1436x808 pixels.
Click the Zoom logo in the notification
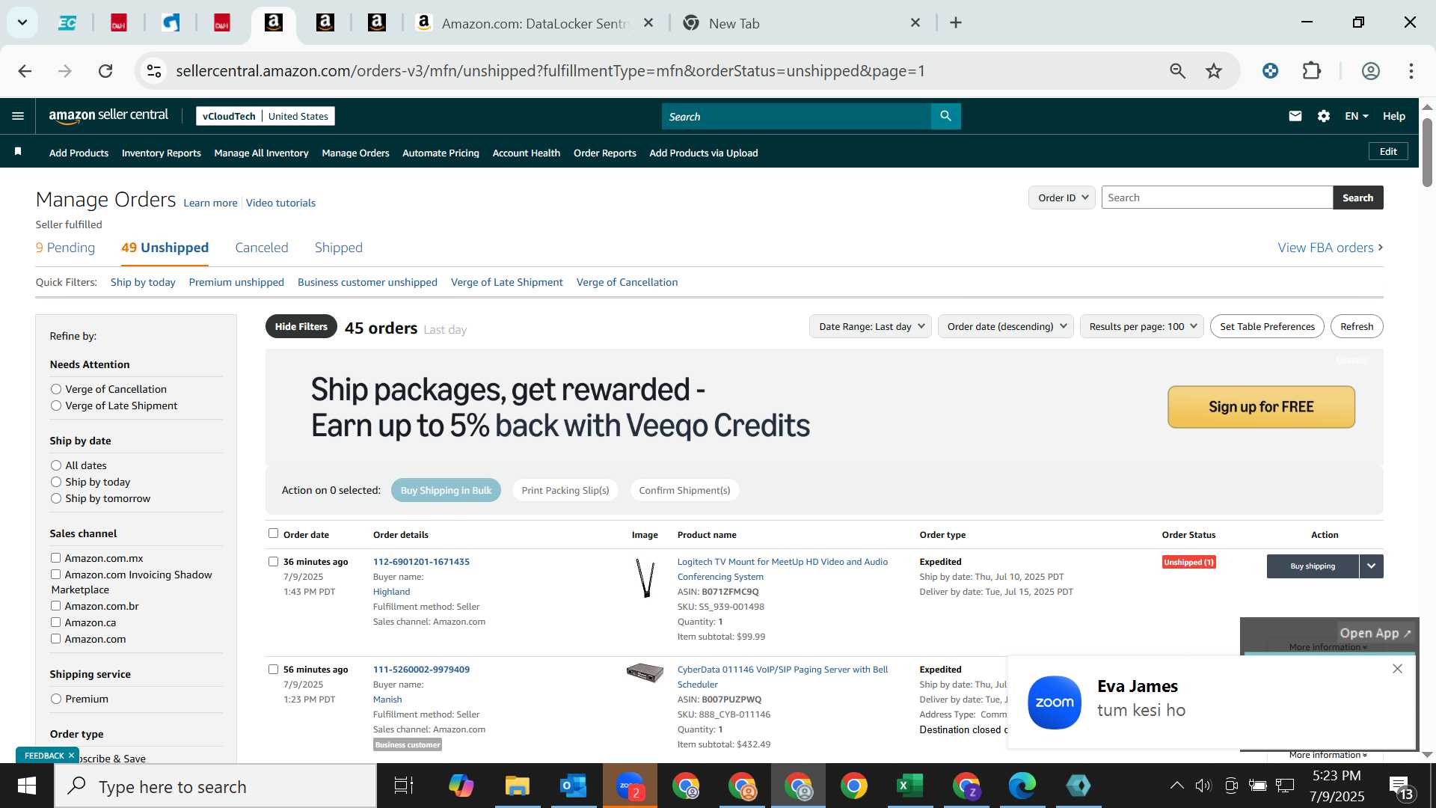pyautogui.click(x=1055, y=703)
